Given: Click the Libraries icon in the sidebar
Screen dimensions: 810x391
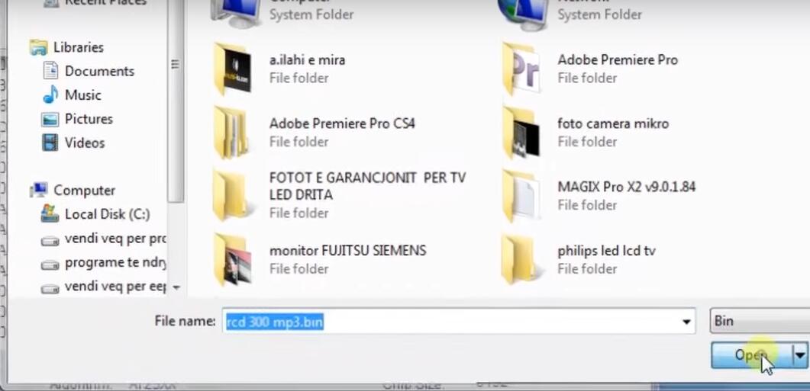Looking at the screenshot, I should (39, 47).
